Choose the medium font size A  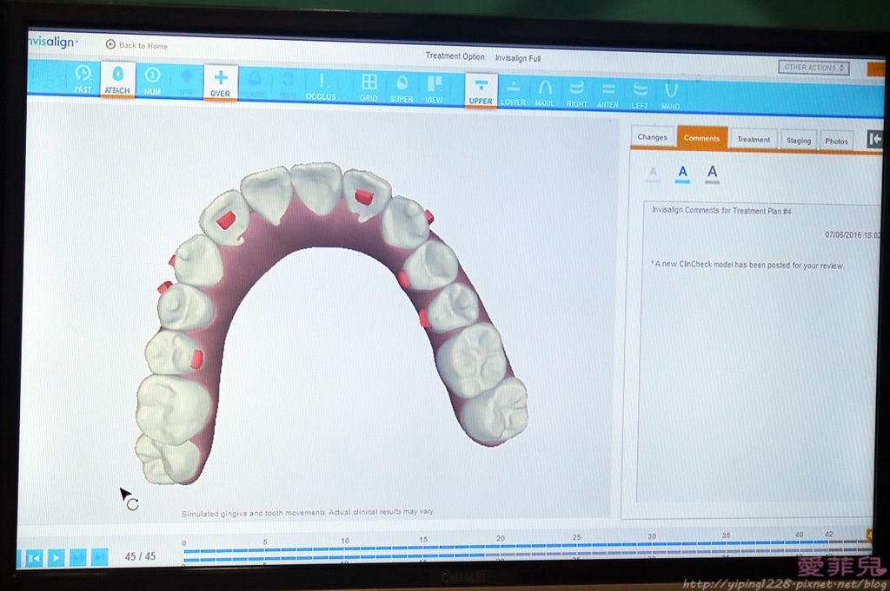pos(682,173)
